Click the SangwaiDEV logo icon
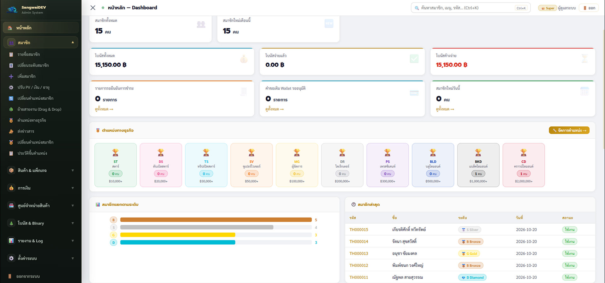 12,10
